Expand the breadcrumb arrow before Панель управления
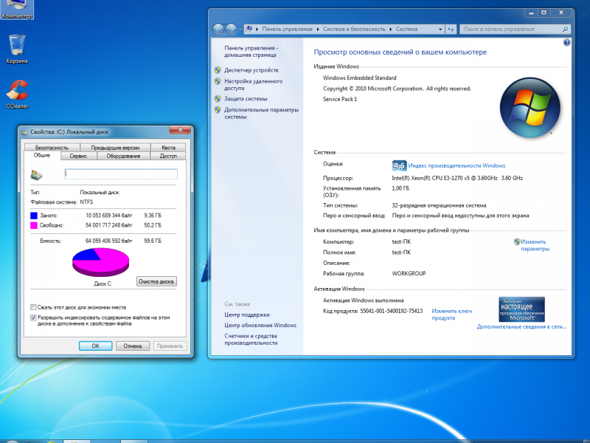The image size is (590, 443). point(257,29)
